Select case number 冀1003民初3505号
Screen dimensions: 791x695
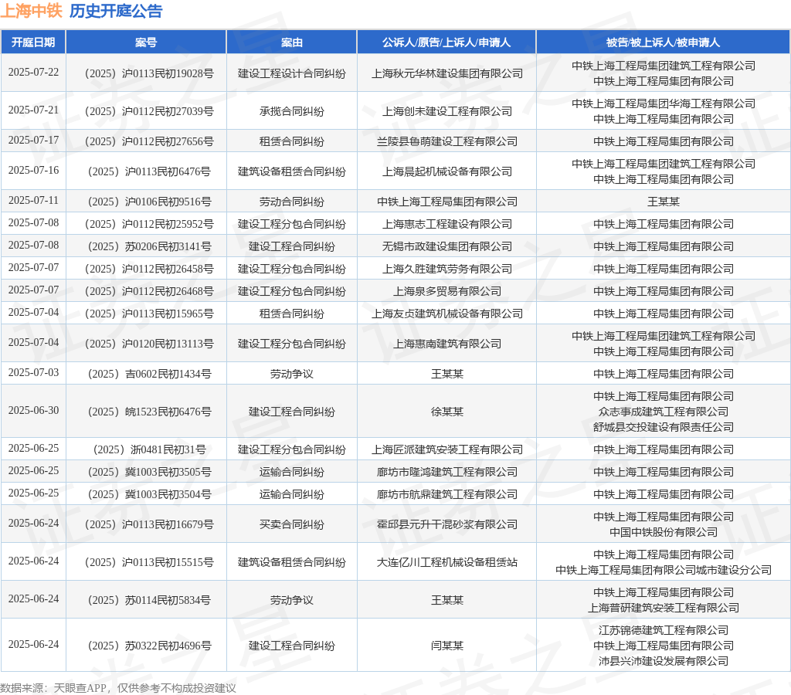149,472
